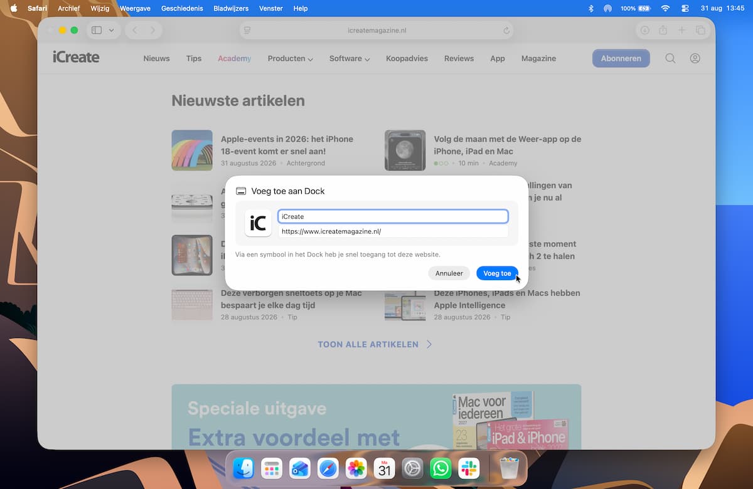Open the Safari downloads button
753x489 pixels.
tap(644, 30)
